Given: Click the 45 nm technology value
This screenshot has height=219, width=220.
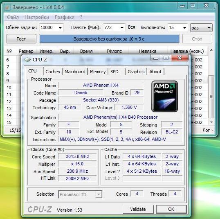Looking at the screenshot, I should click(x=70, y=108).
